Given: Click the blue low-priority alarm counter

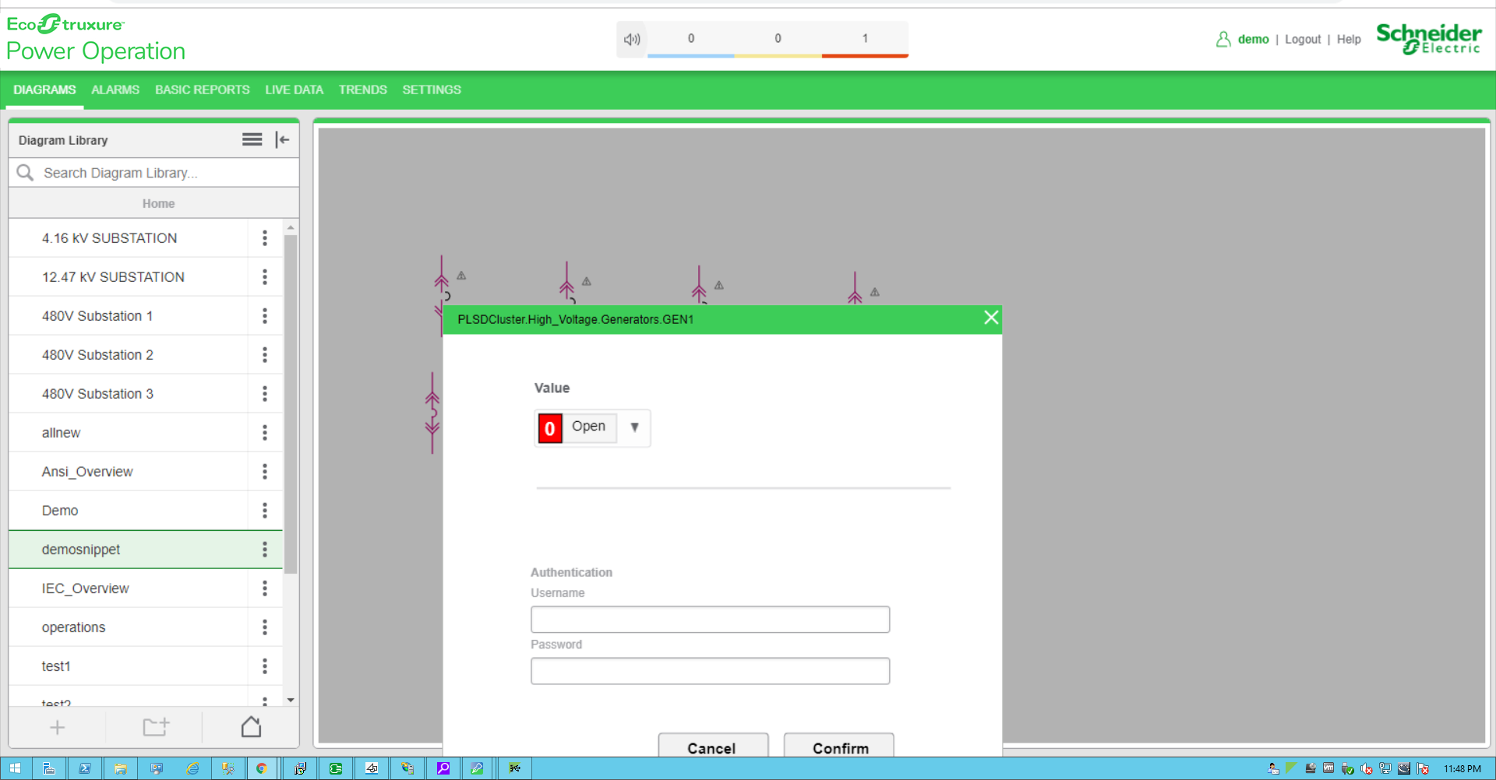Looking at the screenshot, I should click(690, 39).
